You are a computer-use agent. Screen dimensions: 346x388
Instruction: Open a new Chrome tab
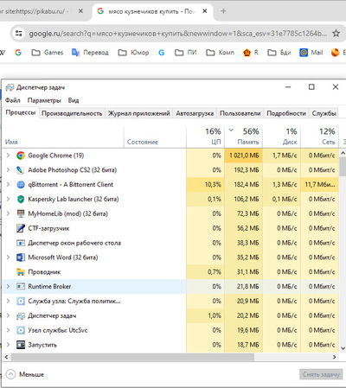pos(223,11)
